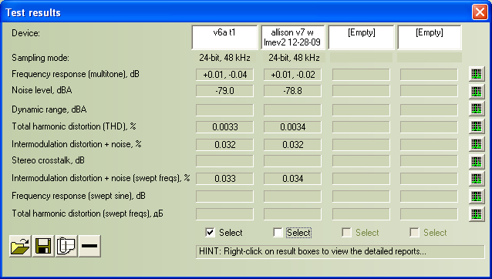Click the first [Empty] device slot
Viewport: 492px width, 279px height.
(361, 37)
